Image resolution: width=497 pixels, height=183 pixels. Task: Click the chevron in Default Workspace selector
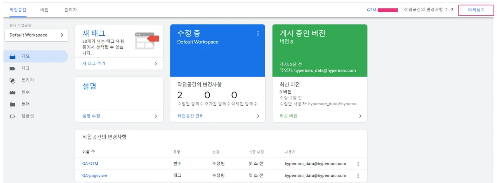click(x=62, y=35)
